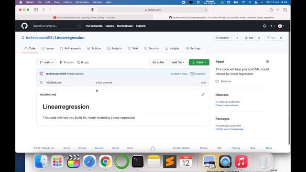This screenshot has width=306, height=172.
Task: Open Sublime Text from Dock
Action: (170, 161)
